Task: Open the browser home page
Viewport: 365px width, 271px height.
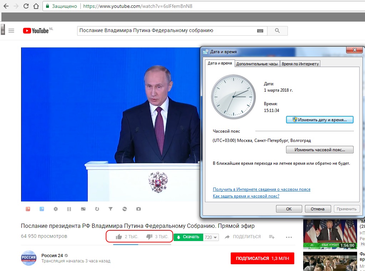Action: [36, 6]
